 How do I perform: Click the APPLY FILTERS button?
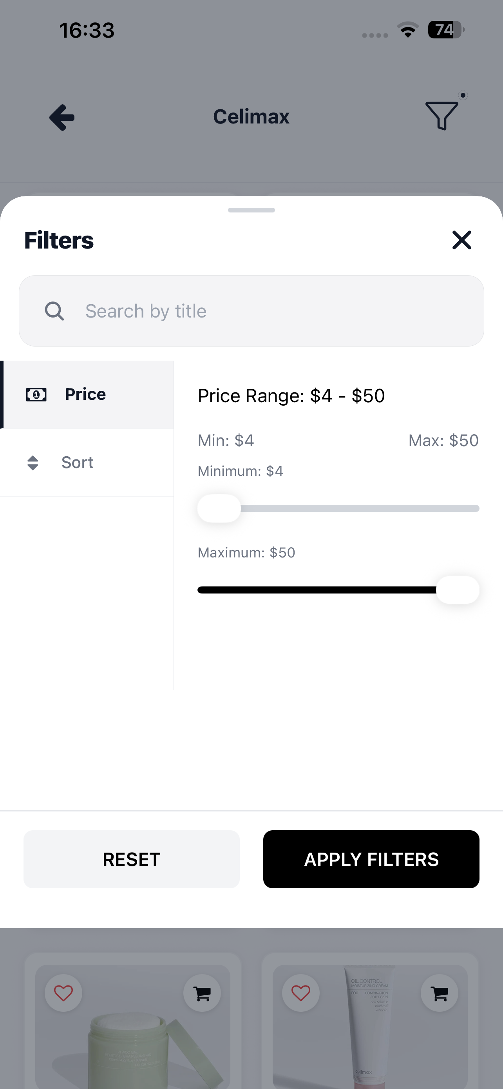point(371,859)
